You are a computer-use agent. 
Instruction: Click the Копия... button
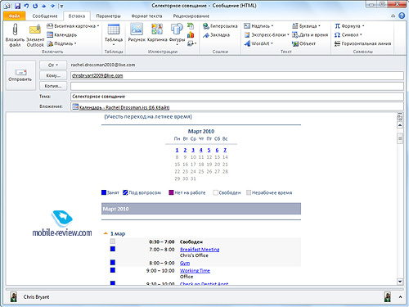tap(53, 86)
